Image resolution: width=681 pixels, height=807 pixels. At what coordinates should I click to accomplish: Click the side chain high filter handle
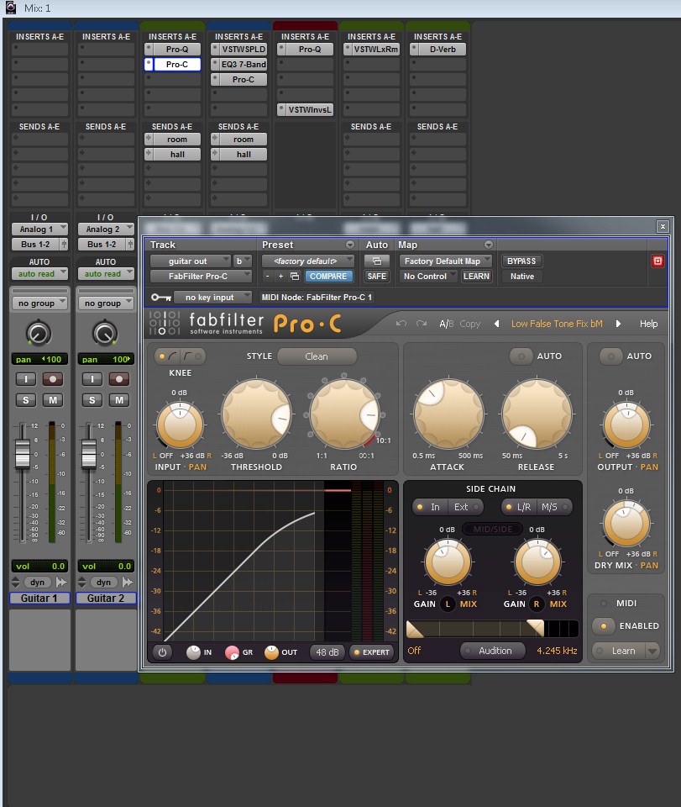click(x=535, y=628)
